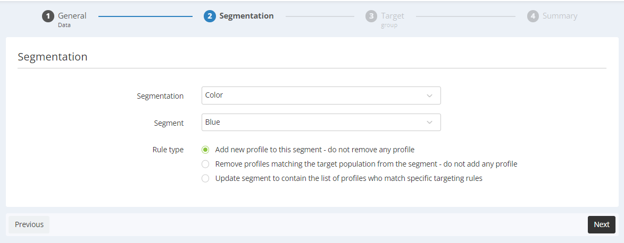This screenshot has height=243, width=624.
Task: Click the Previous button
Action: (29, 225)
